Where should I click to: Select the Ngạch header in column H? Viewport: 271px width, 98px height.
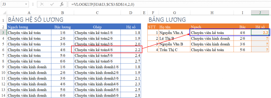tap(212, 27)
